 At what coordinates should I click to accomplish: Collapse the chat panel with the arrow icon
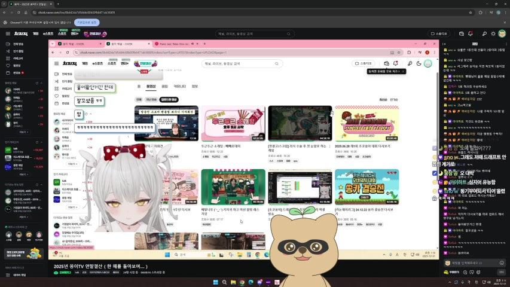[444, 44]
